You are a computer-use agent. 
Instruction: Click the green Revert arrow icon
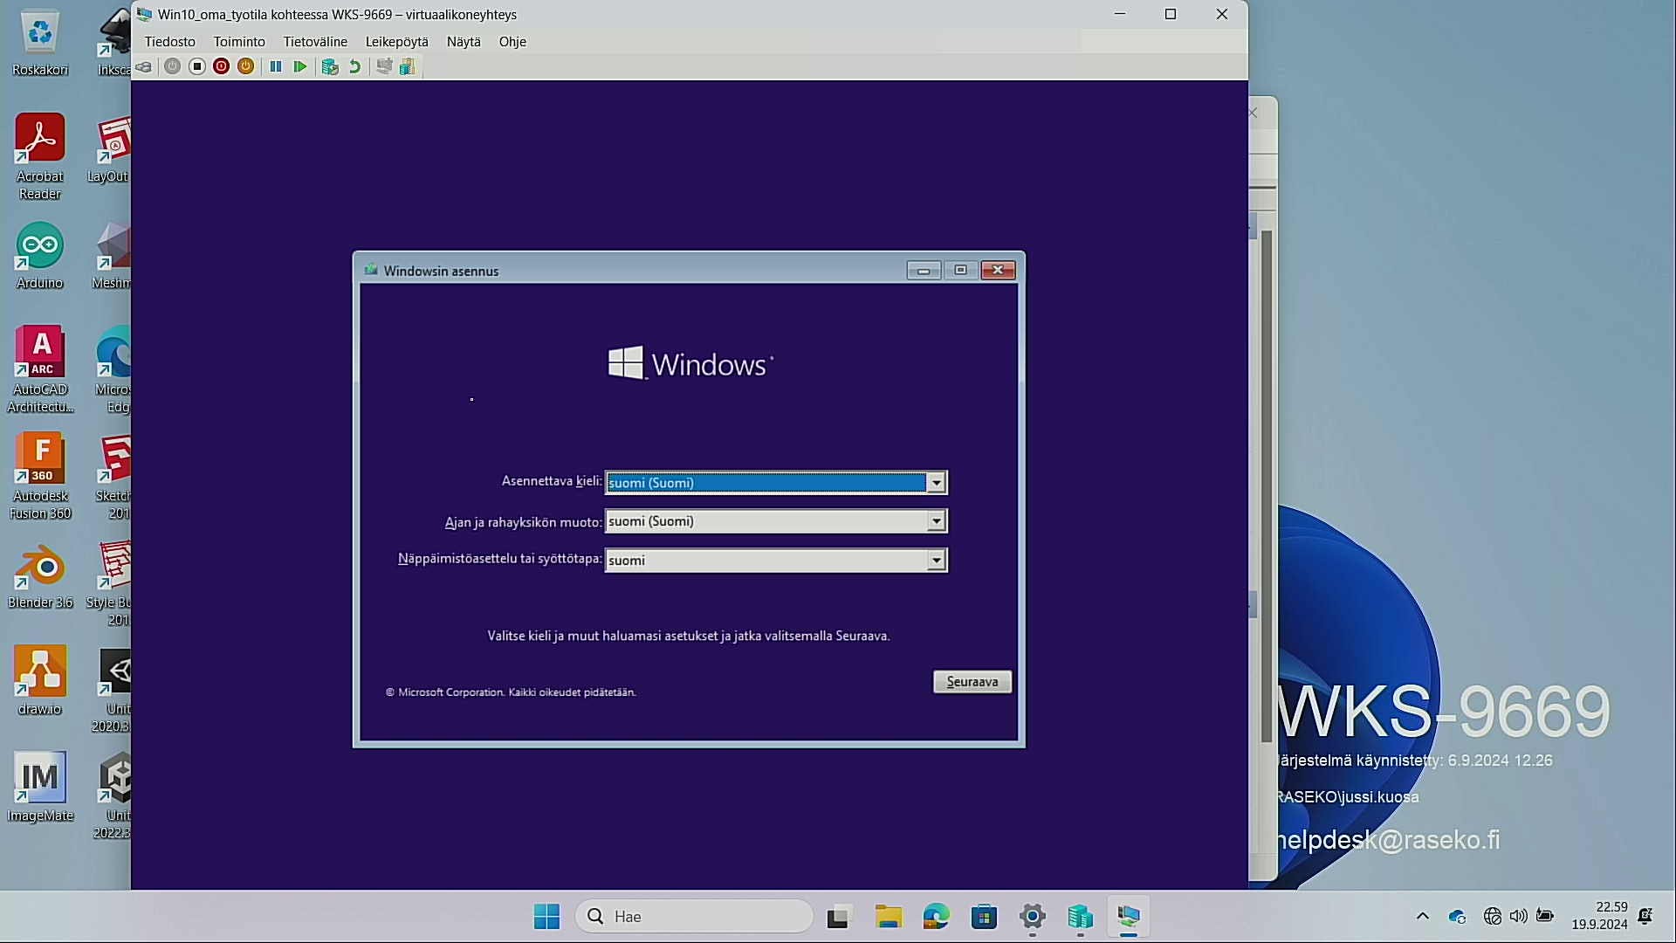point(354,66)
